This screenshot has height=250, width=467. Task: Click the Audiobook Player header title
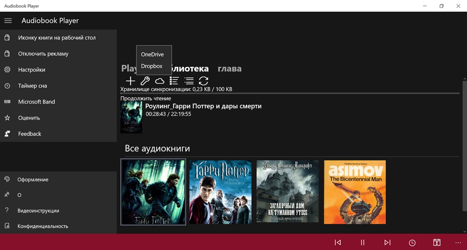(50, 21)
